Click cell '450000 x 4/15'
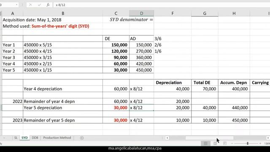 click(63, 51)
